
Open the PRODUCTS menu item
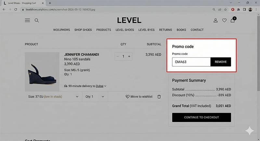point(104,30)
